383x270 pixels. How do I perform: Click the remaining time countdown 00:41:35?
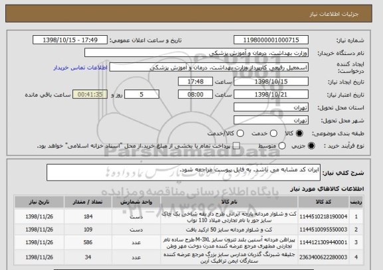coord(90,94)
